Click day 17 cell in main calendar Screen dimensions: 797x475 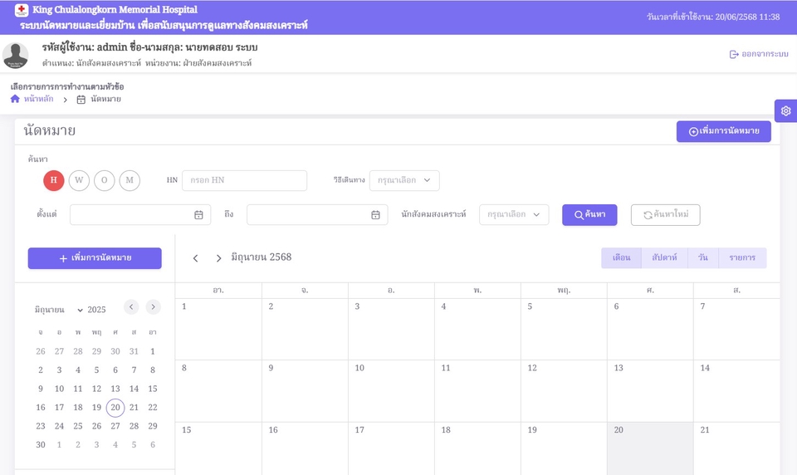coord(391,448)
